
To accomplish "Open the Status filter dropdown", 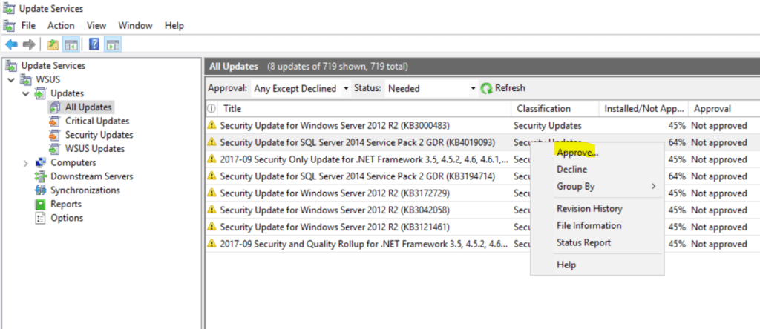I will click(431, 89).
